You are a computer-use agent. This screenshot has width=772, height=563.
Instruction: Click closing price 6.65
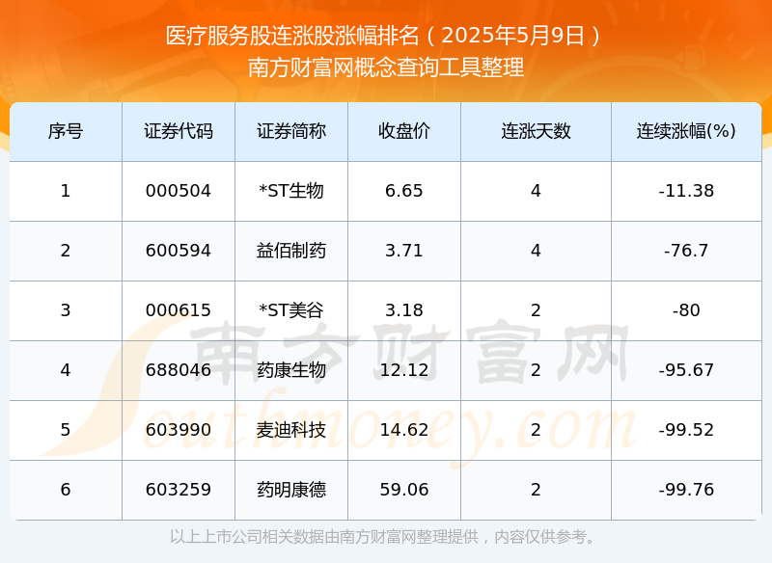click(x=404, y=191)
